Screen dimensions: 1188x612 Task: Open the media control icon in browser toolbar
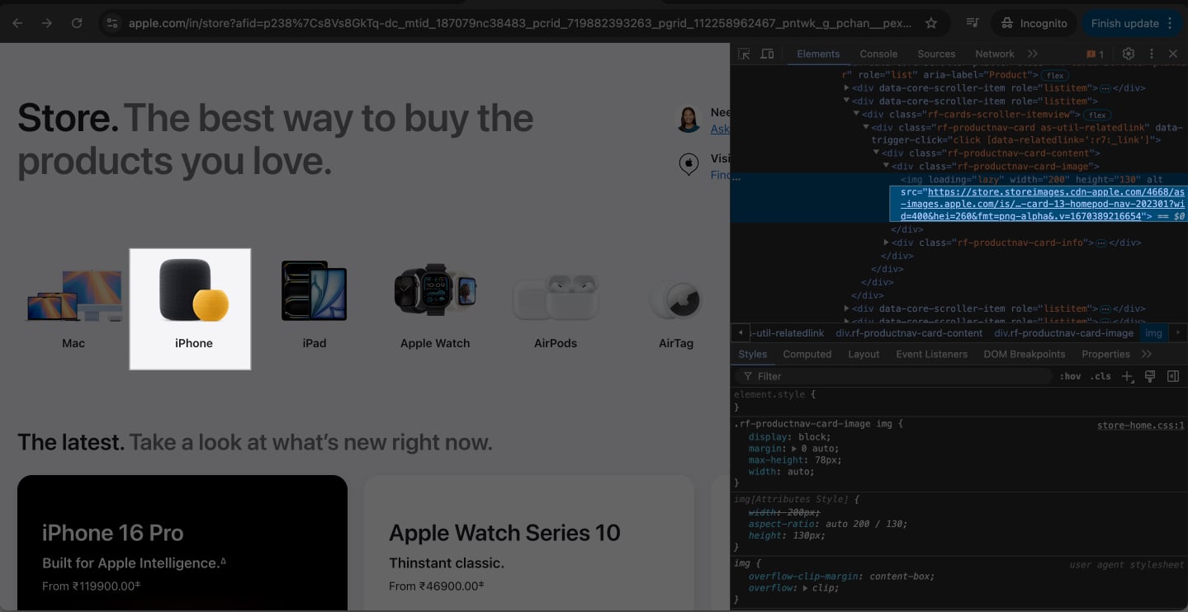(973, 23)
